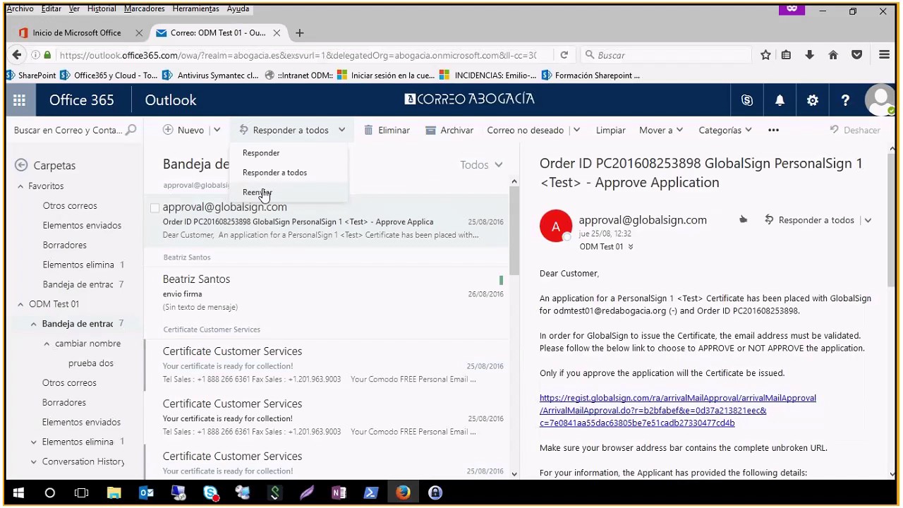Click Deshacer undo button
This screenshot has height=508, width=903.
tap(854, 130)
